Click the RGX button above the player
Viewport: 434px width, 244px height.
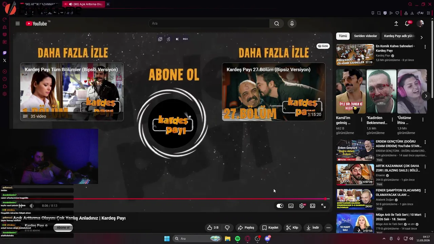[185, 39]
